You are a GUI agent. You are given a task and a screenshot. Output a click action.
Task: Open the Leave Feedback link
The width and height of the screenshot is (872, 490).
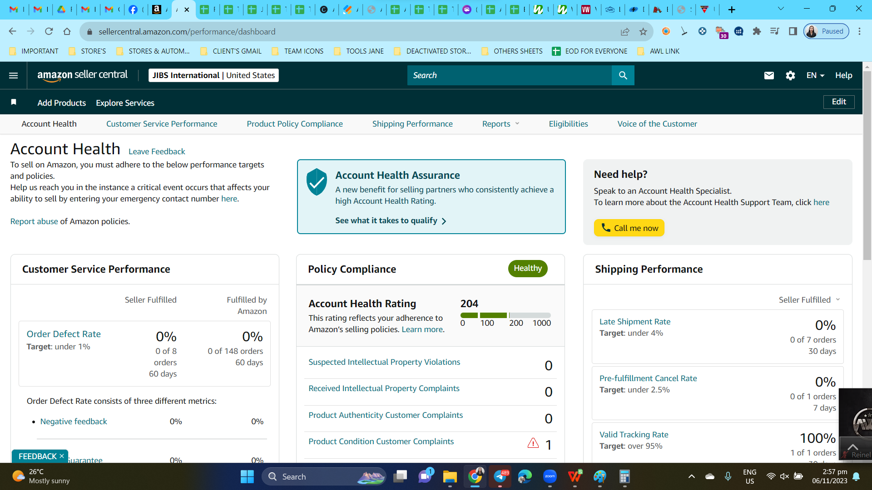(157, 152)
